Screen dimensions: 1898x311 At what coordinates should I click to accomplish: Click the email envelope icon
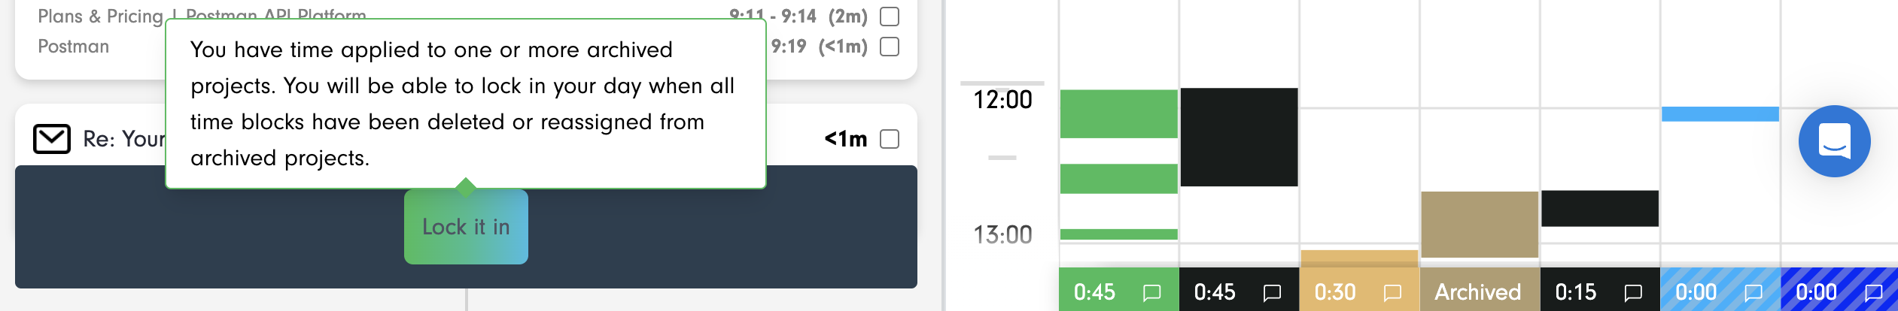(x=52, y=139)
